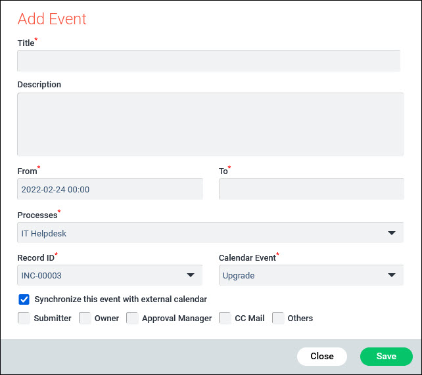Click the 'Synchronize this event' label text

120,299
